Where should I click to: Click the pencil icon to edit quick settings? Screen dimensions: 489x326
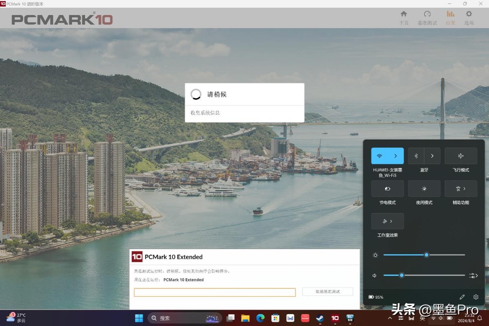(x=462, y=297)
